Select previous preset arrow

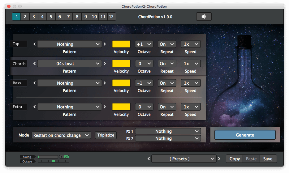149,159
